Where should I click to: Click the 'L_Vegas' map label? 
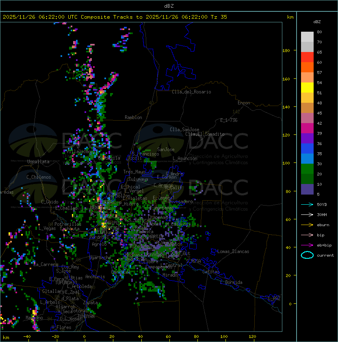[x=47, y=228]
